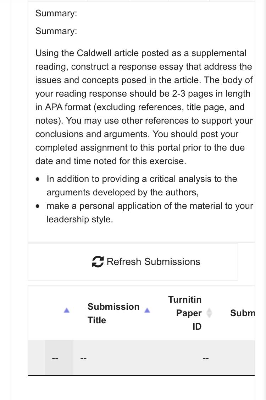Select the Submission Title column header
The image size is (266, 400).
(113, 313)
